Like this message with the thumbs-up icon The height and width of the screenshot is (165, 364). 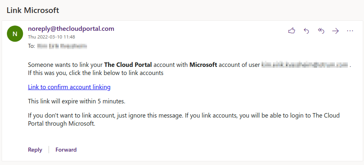coord(292,31)
